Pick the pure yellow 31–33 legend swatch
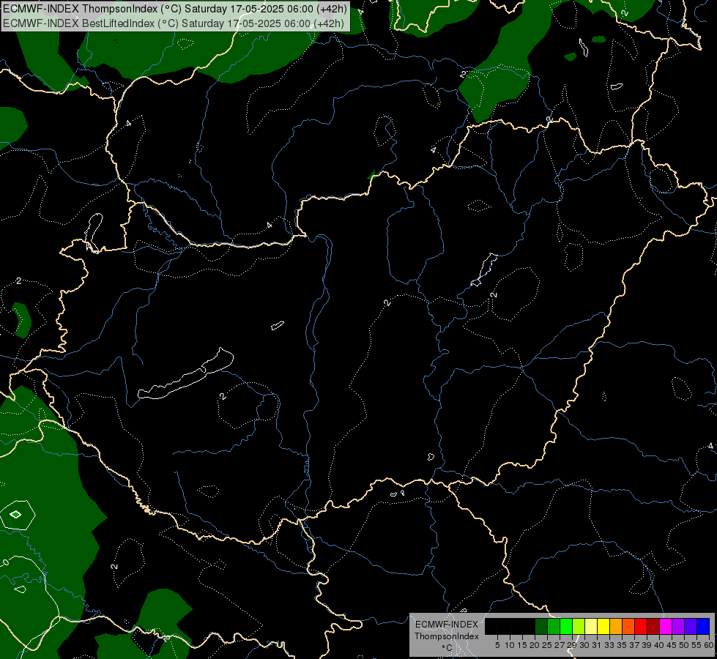 pyautogui.click(x=603, y=626)
